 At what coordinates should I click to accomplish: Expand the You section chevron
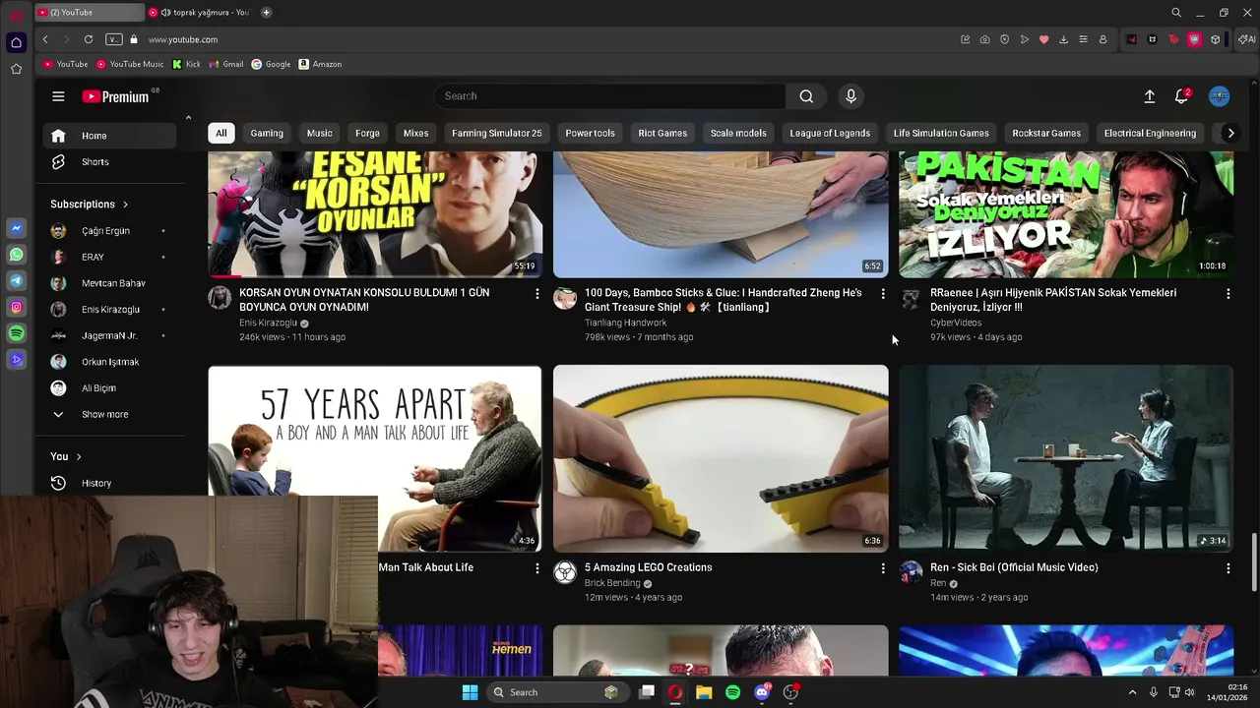(79, 456)
